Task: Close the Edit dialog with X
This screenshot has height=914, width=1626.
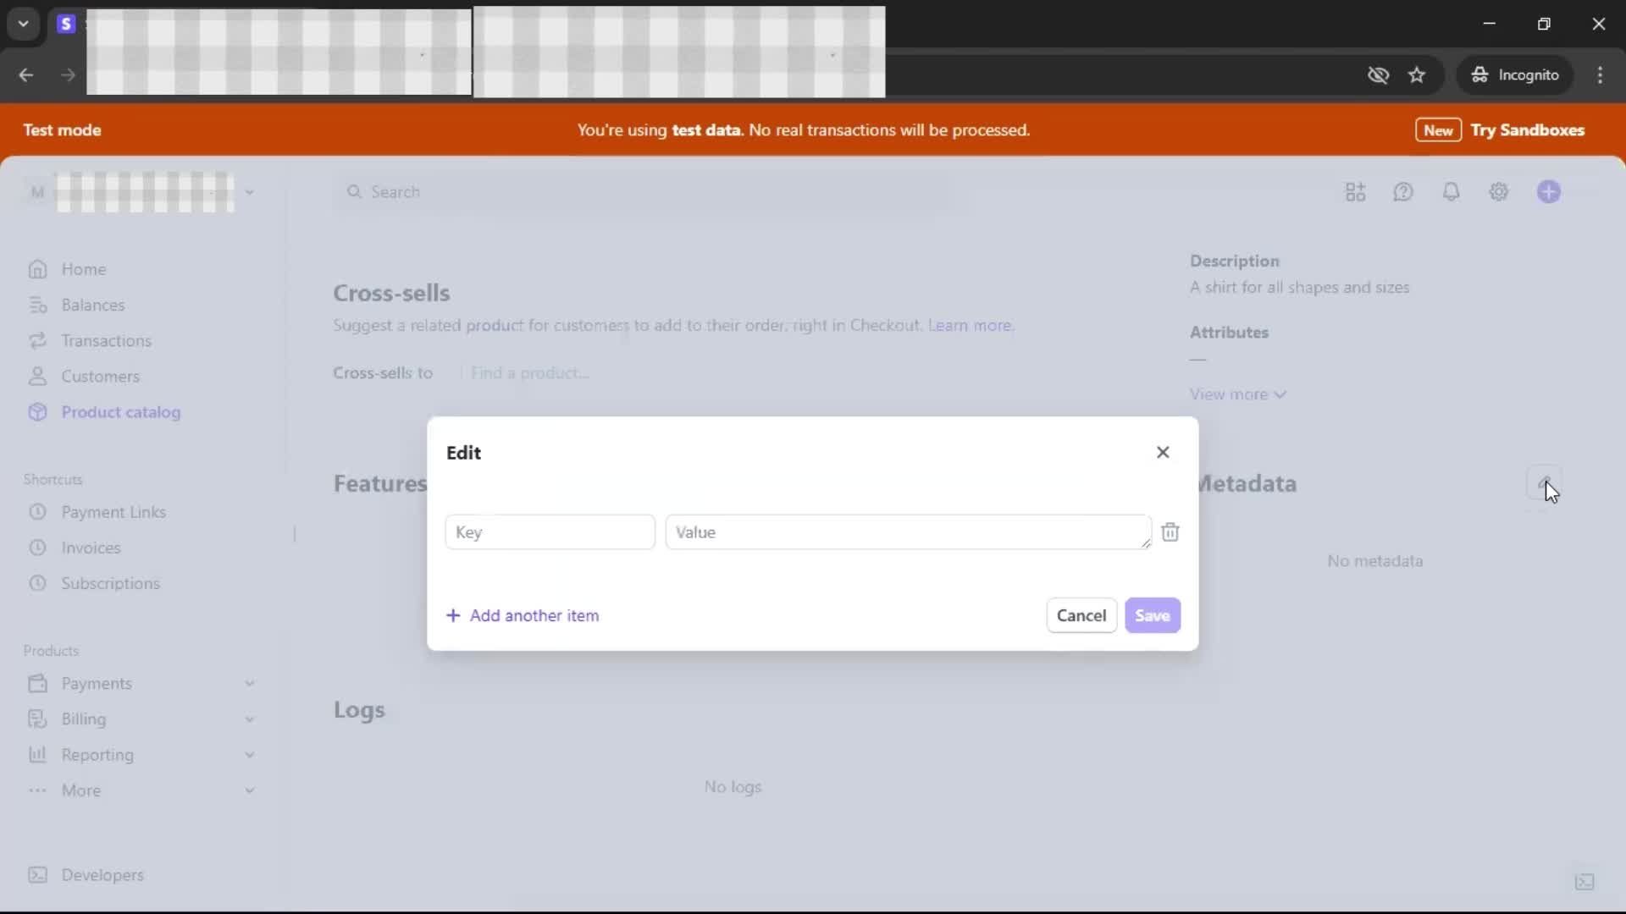Action: [1163, 453]
